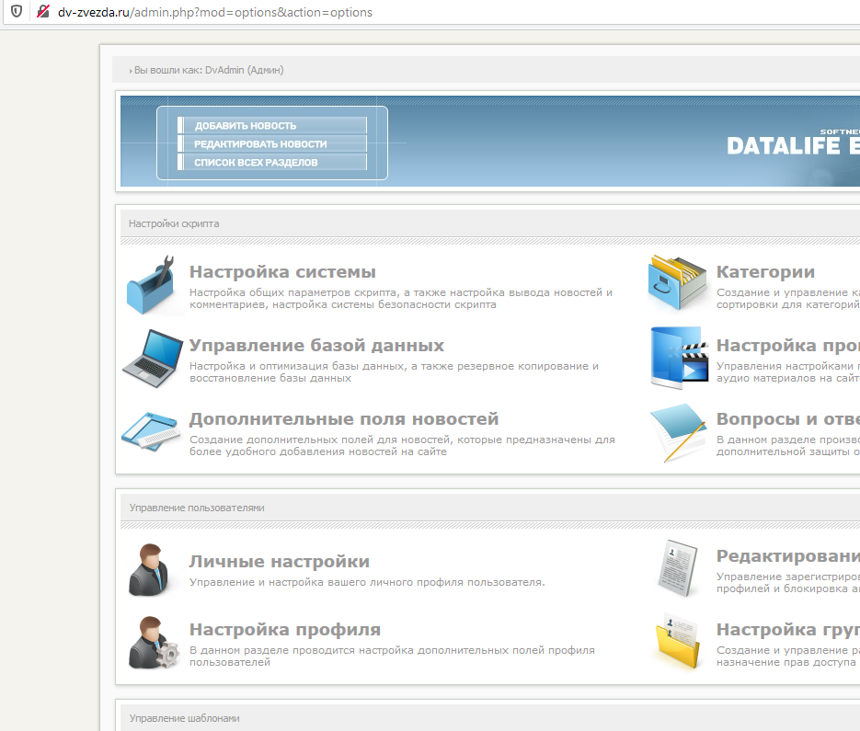Open the Categories file drawer icon
The image size is (860, 731).
(677, 282)
